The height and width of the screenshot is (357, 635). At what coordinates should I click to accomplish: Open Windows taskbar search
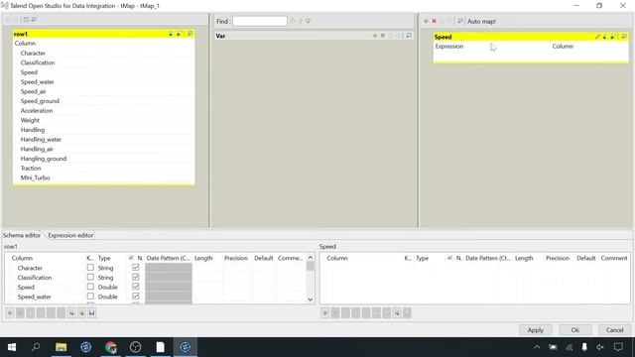[x=36, y=347]
